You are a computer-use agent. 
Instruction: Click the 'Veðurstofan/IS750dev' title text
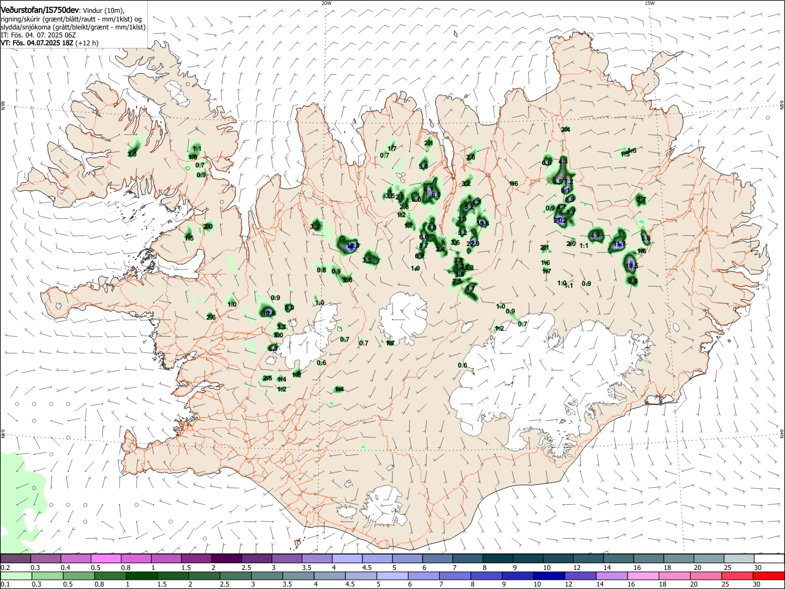pos(40,9)
